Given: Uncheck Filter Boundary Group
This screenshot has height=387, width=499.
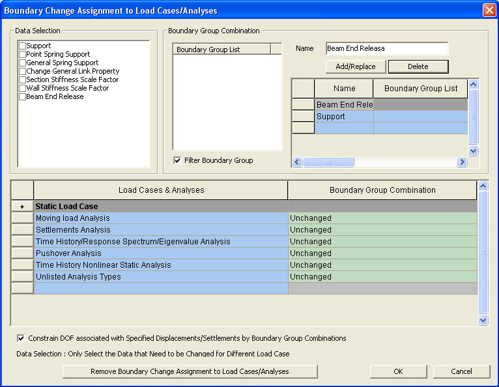Looking at the screenshot, I should click(x=177, y=160).
